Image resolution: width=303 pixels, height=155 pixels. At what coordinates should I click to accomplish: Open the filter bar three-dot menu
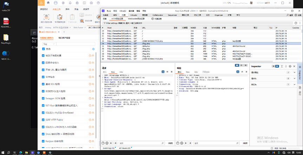[300, 23]
